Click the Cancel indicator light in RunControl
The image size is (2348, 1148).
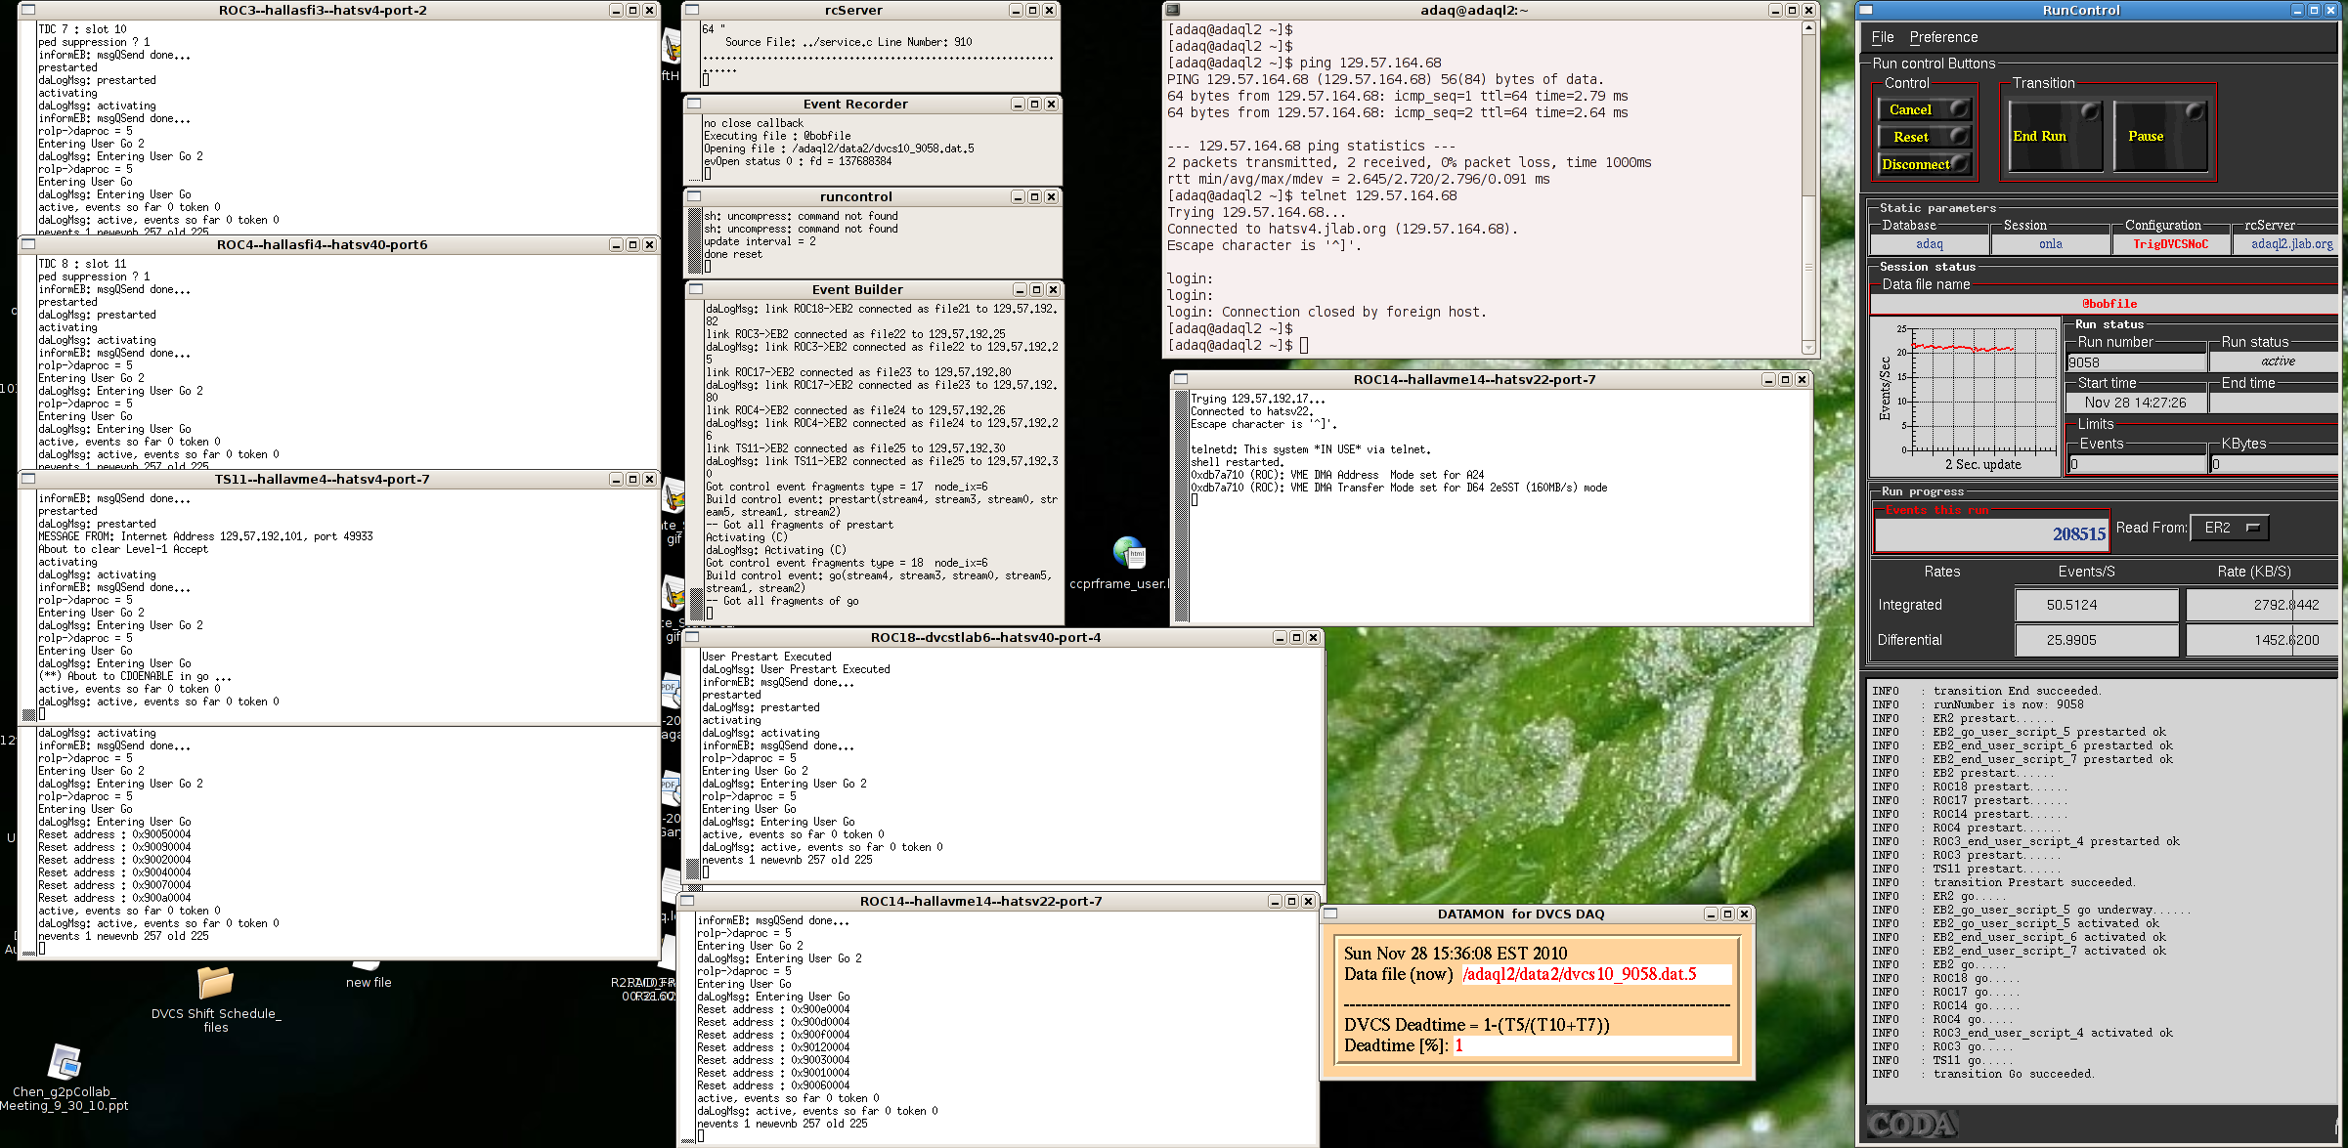click(1958, 108)
